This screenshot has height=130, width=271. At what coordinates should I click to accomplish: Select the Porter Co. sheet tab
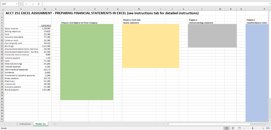pyautogui.click(x=41, y=124)
